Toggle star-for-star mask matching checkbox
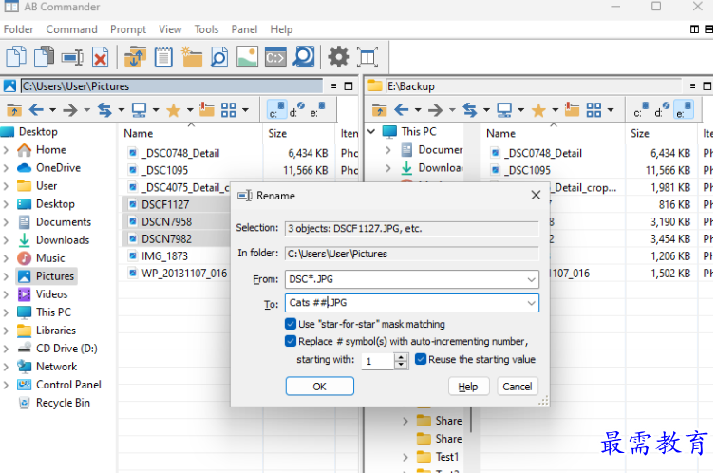This screenshot has height=473, width=716. (291, 324)
